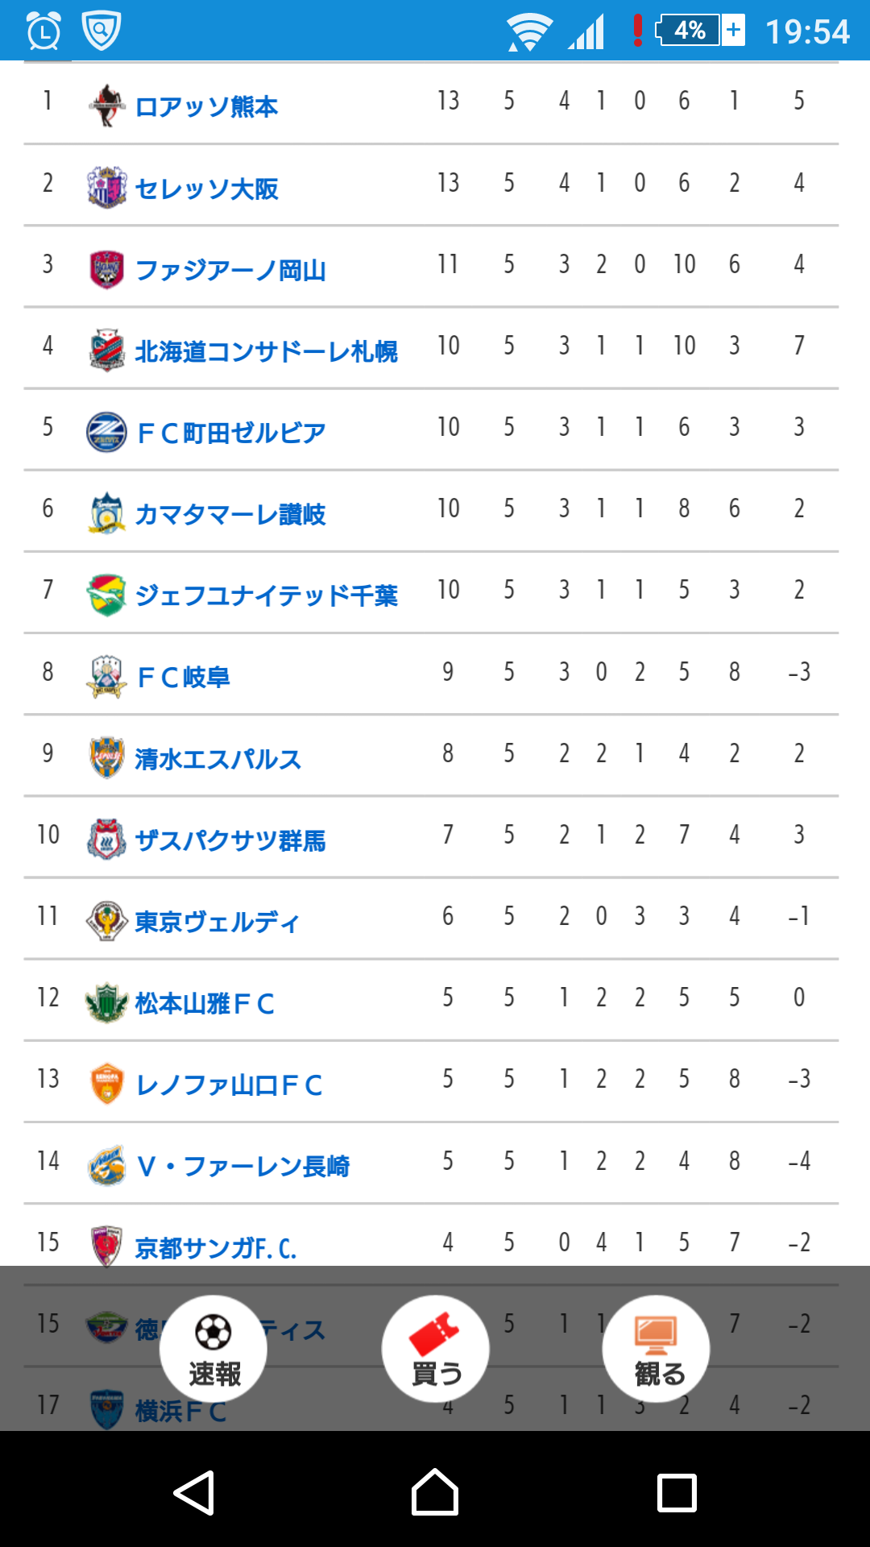870x1547 pixels.
Task: Open the カマタマーレ讃岐 team page
Action: (230, 514)
